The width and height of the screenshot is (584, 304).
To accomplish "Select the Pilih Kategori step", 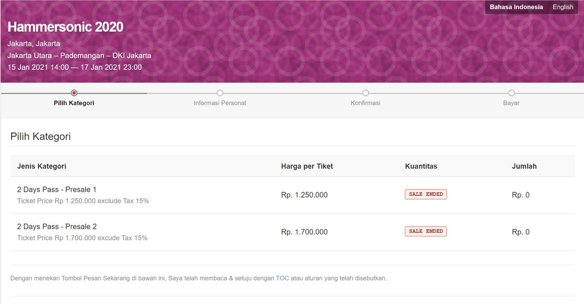I will 74,103.
